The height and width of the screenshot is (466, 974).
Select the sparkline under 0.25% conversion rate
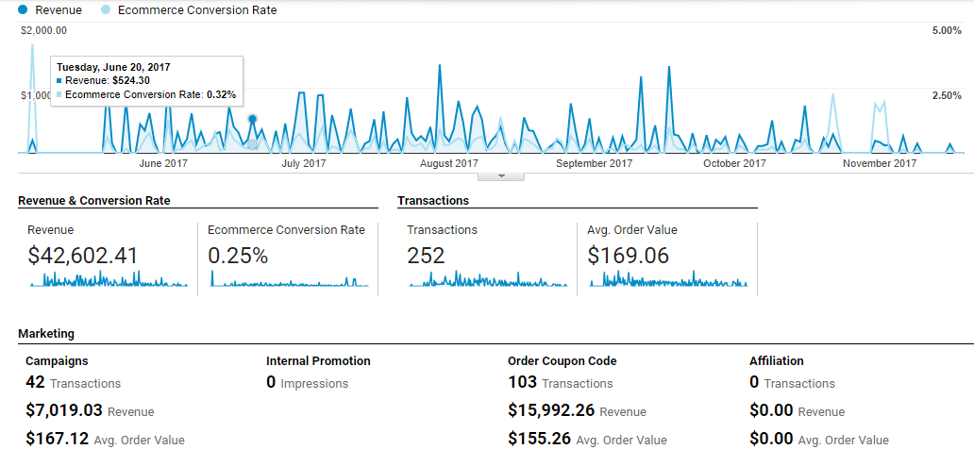click(288, 280)
